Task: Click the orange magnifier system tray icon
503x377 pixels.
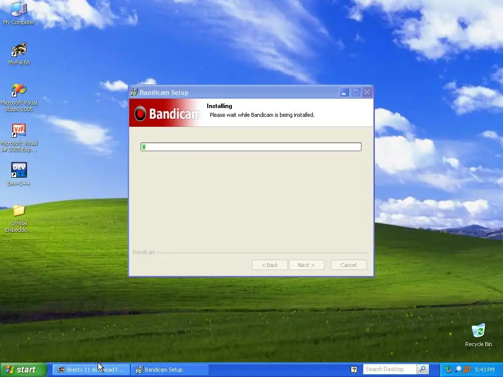Action: click(x=467, y=370)
